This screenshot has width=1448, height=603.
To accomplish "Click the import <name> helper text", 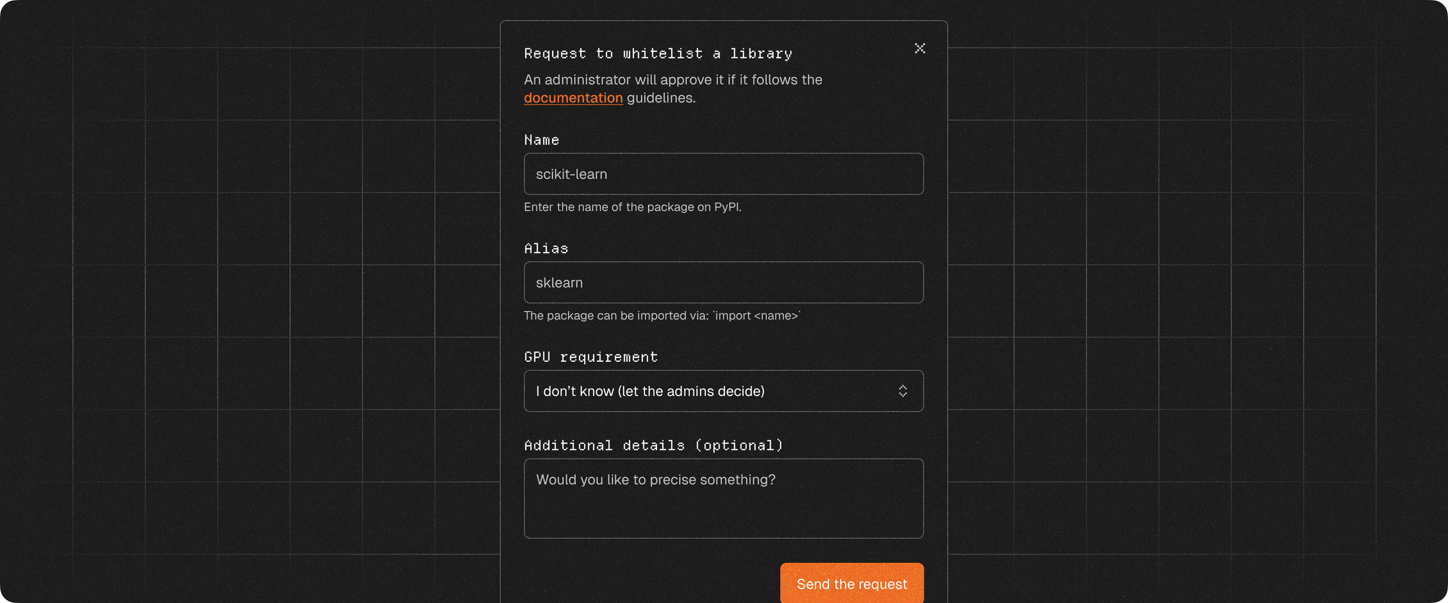I will [662, 315].
